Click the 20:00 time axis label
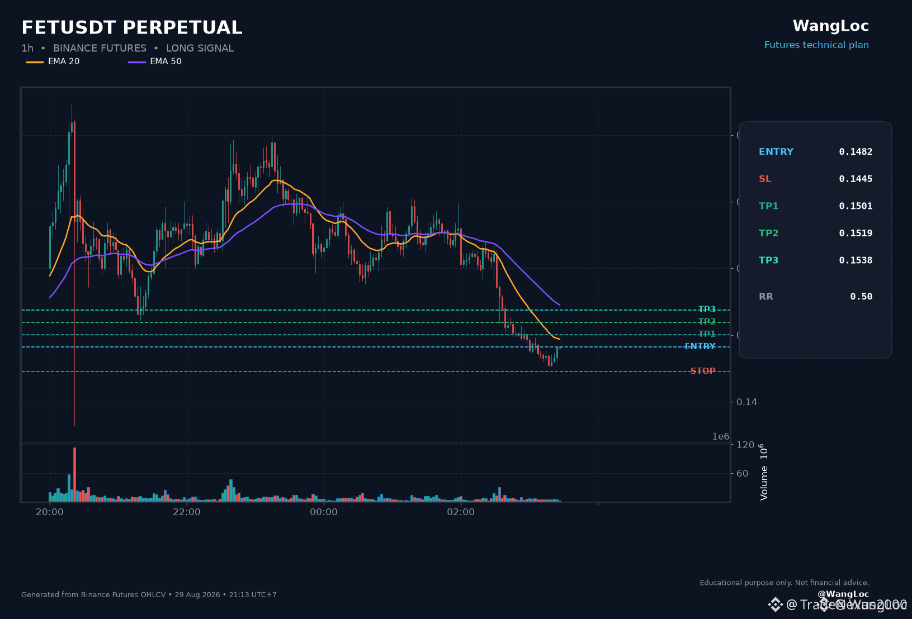Image resolution: width=912 pixels, height=619 pixels. pyautogui.click(x=50, y=512)
